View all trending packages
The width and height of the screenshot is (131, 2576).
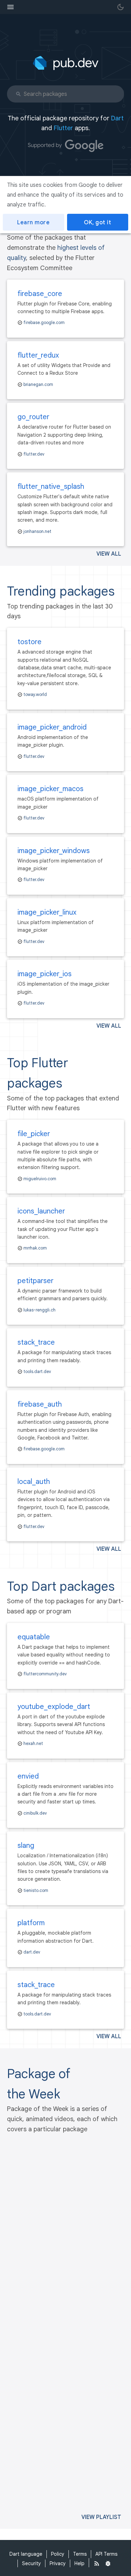[108, 1025]
